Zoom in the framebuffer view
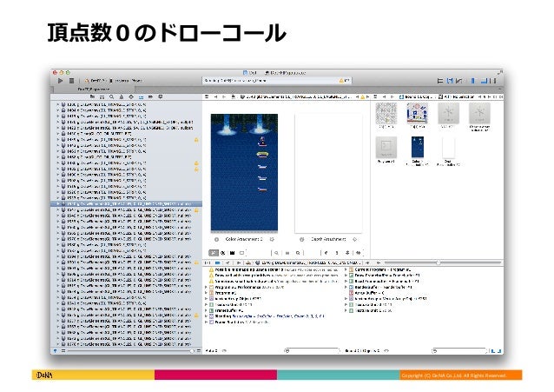Viewport: 554px width, 392px height. pyautogui.click(x=298, y=253)
